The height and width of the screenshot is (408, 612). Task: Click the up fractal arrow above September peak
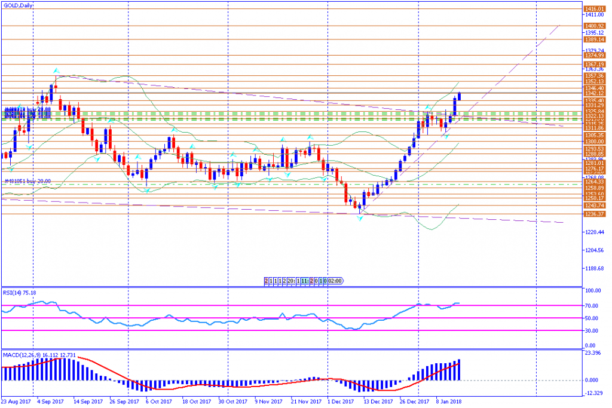(57, 70)
